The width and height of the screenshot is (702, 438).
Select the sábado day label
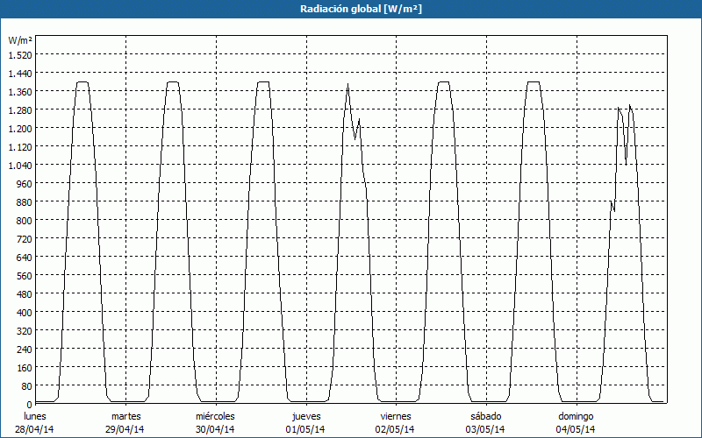coord(485,416)
